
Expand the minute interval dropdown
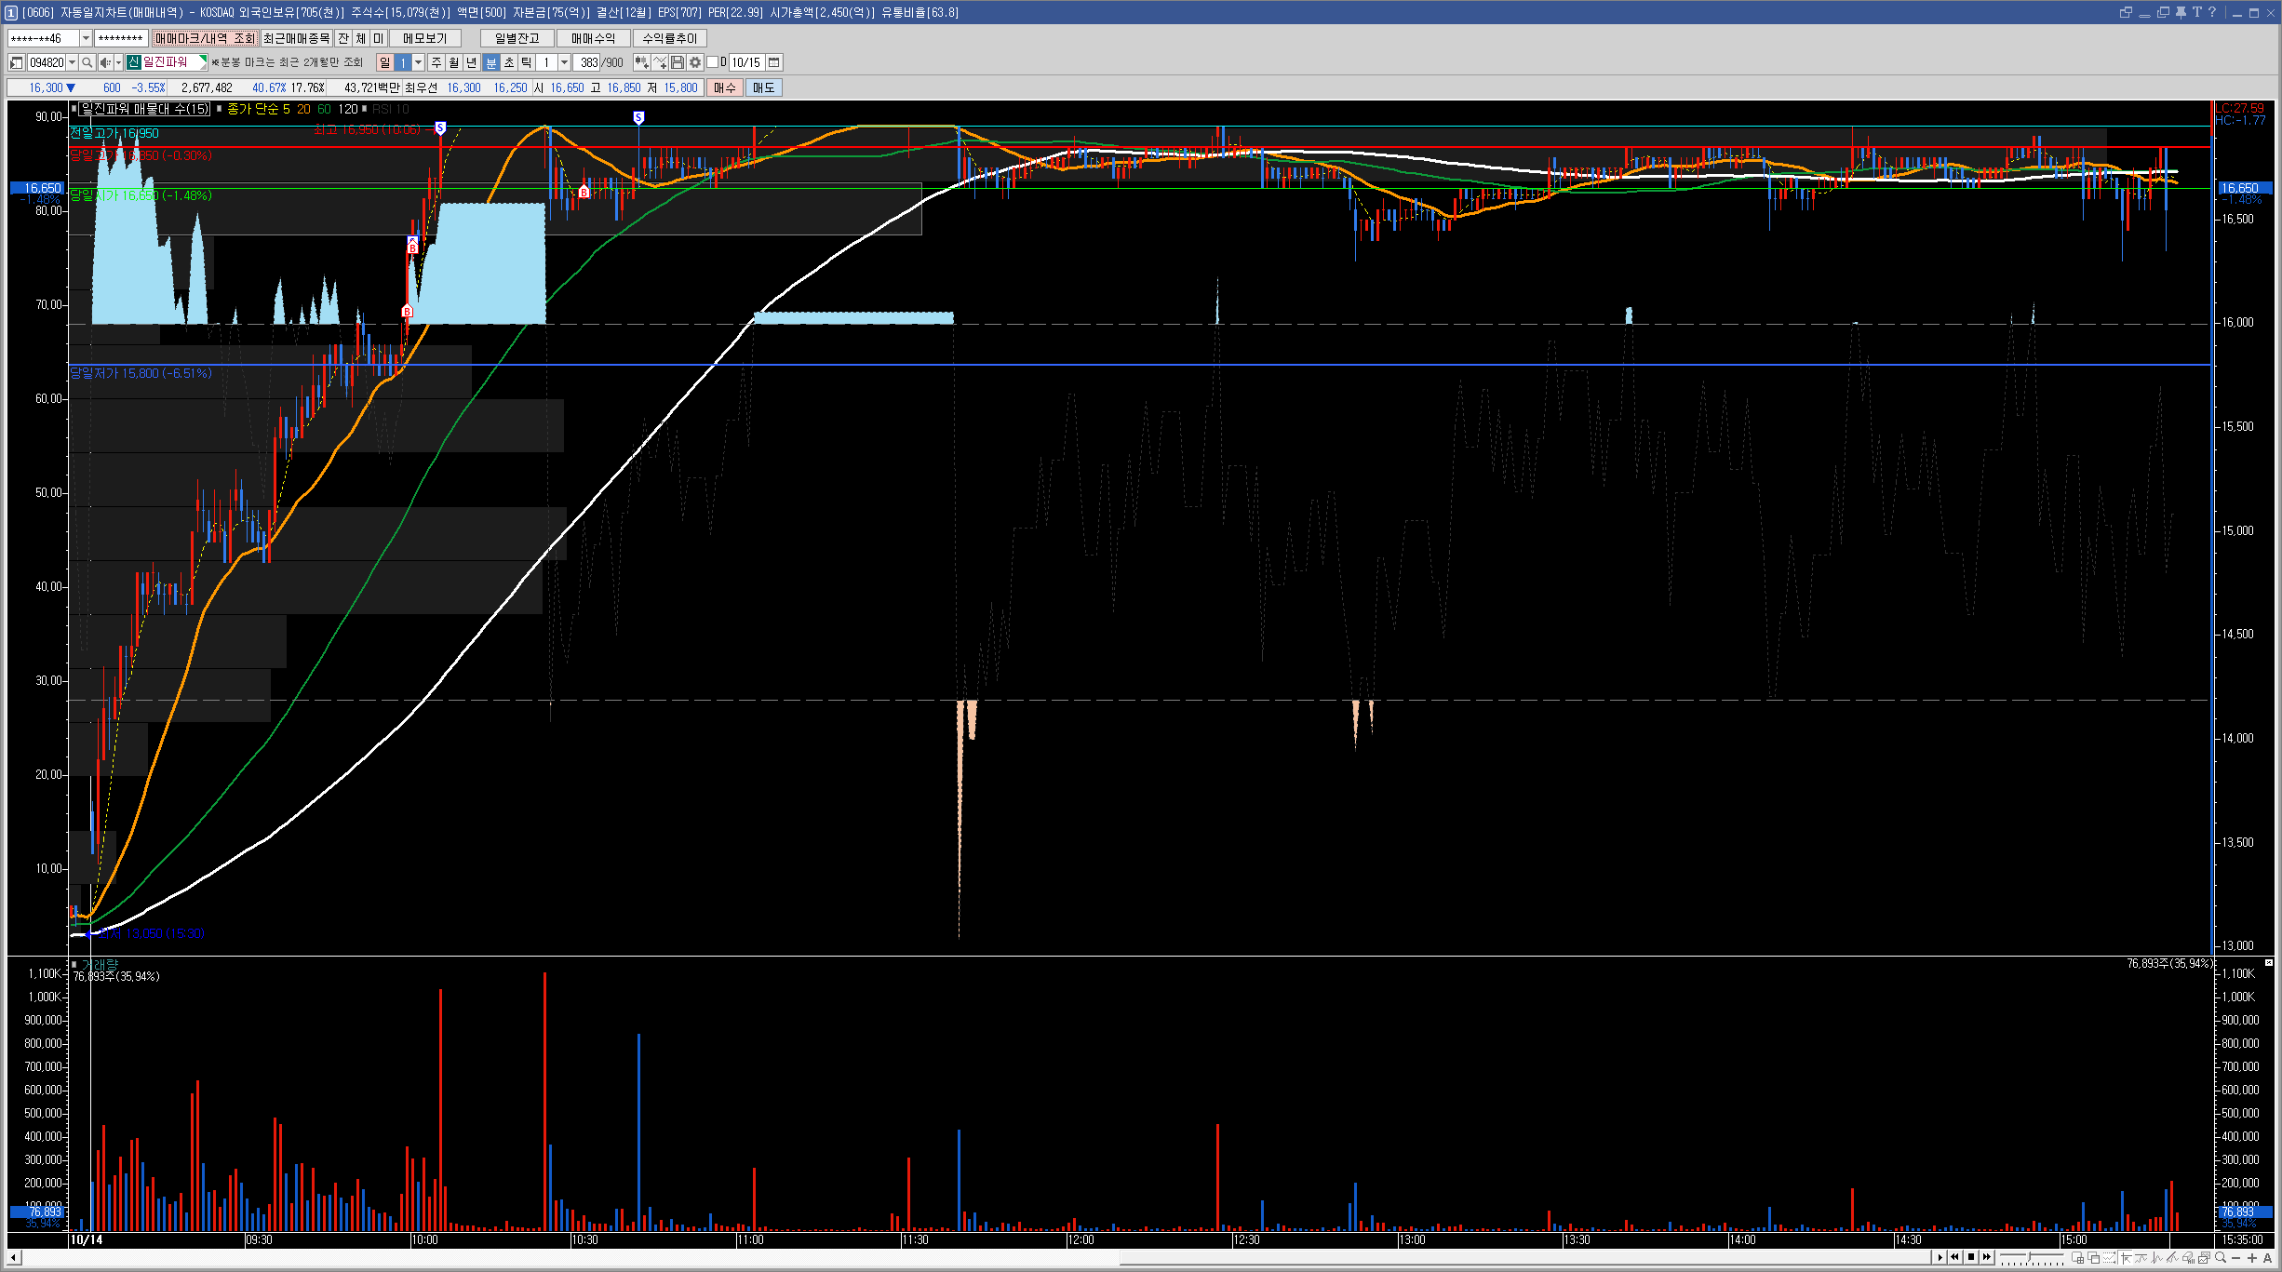point(564,62)
